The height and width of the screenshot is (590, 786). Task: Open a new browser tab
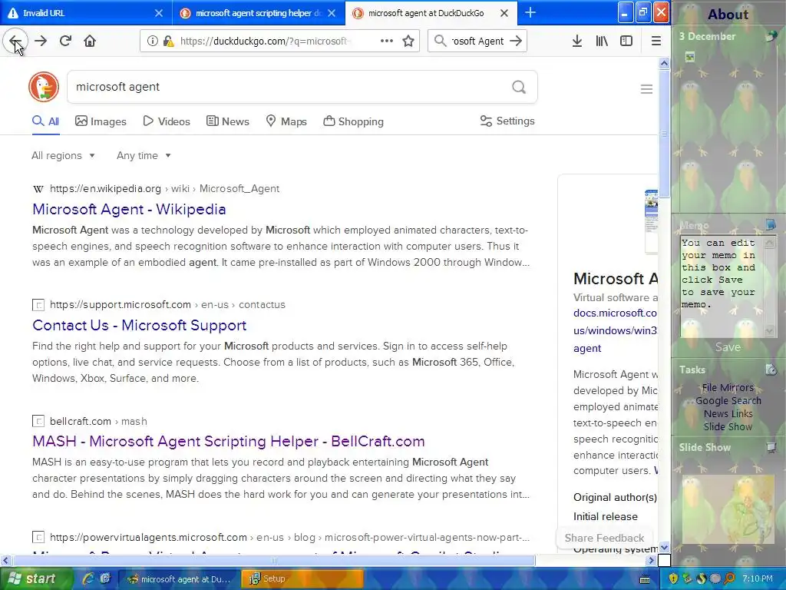tap(530, 12)
